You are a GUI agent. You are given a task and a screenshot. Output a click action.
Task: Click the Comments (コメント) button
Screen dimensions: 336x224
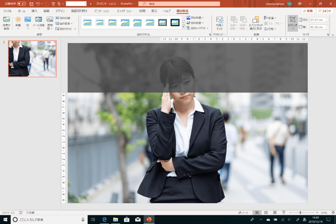pos(325,11)
